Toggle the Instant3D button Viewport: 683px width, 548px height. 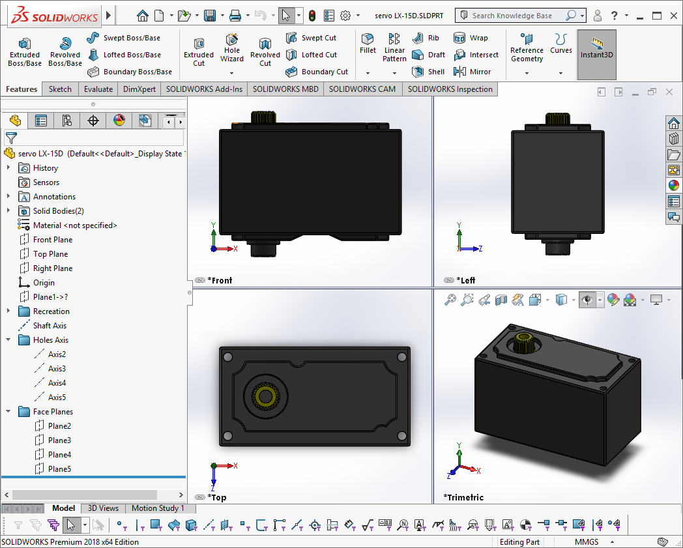pos(596,55)
